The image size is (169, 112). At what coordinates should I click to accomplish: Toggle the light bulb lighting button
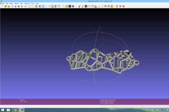pos(52,7)
